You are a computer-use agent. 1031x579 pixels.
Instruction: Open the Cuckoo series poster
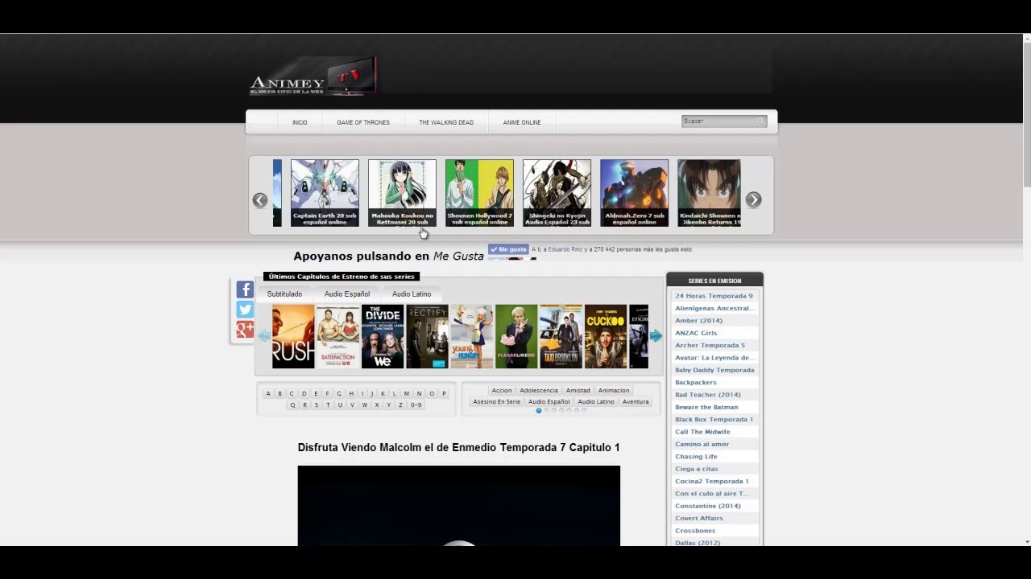coord(606,336)
